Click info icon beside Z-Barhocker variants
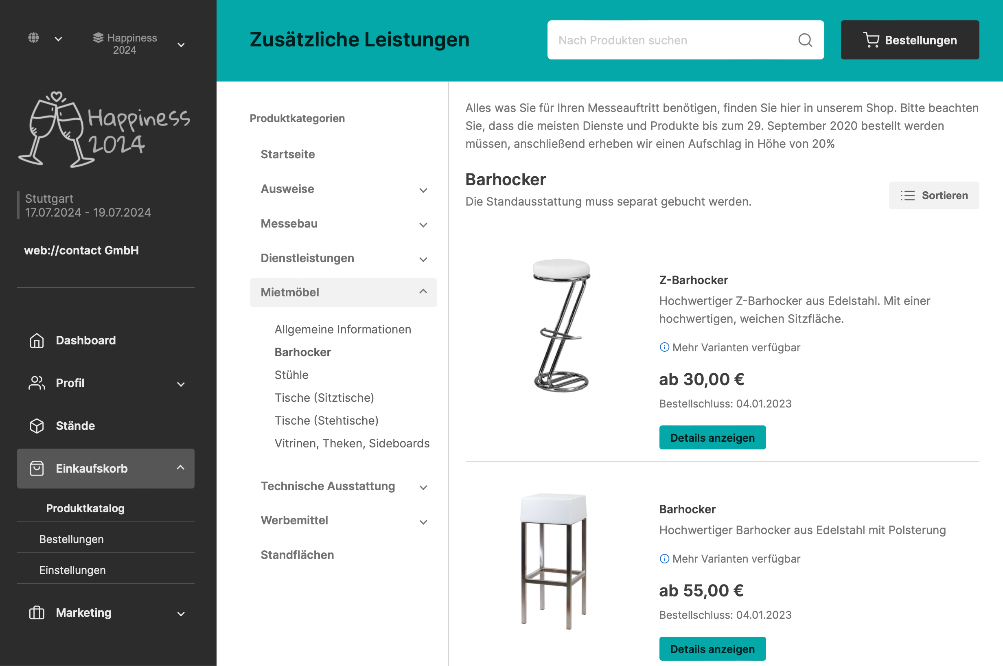This screenshot has height=666, width=1003. (x=664, y=347)
